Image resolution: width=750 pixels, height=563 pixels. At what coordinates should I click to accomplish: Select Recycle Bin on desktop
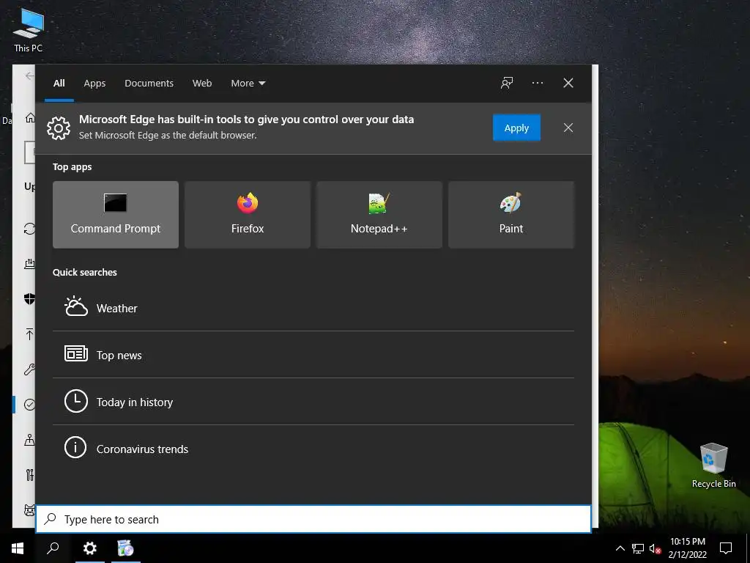click(713, 466)
